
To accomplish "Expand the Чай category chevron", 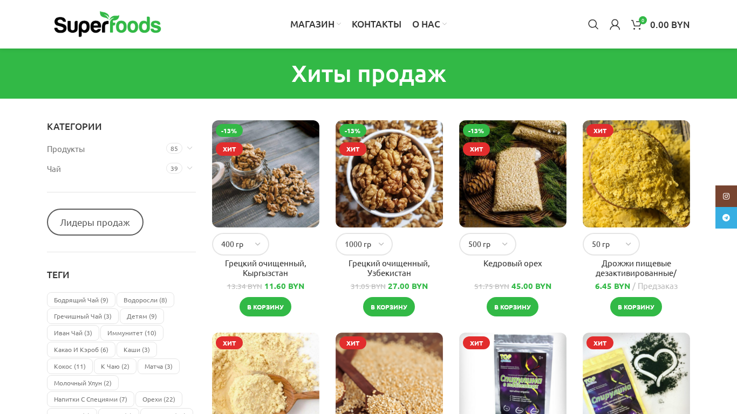I will click(189, 168).
